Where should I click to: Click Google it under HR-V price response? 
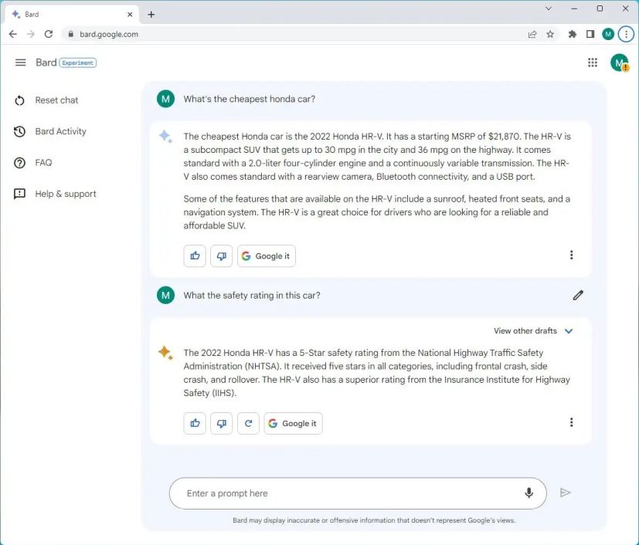(x=266, y=256)
